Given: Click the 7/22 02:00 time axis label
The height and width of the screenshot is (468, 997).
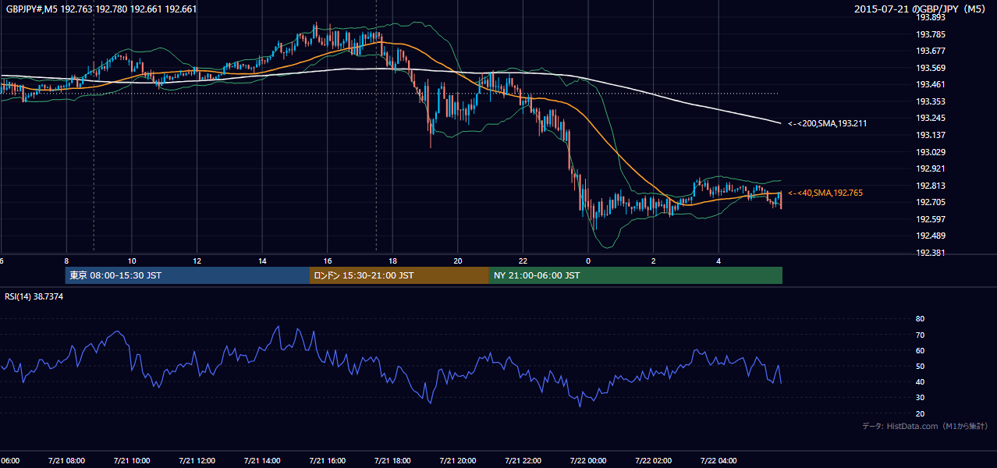Looking at the screenshot, I should 653,461.
